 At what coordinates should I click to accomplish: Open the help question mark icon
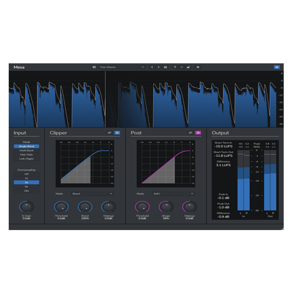[174, 67]
